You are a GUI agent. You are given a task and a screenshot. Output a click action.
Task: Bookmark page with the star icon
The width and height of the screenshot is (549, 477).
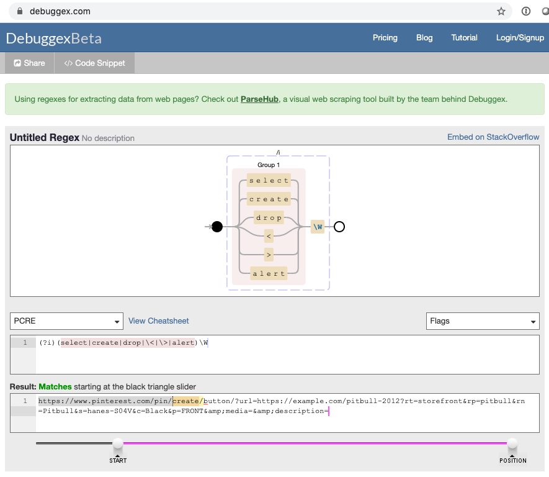(501, 11)
